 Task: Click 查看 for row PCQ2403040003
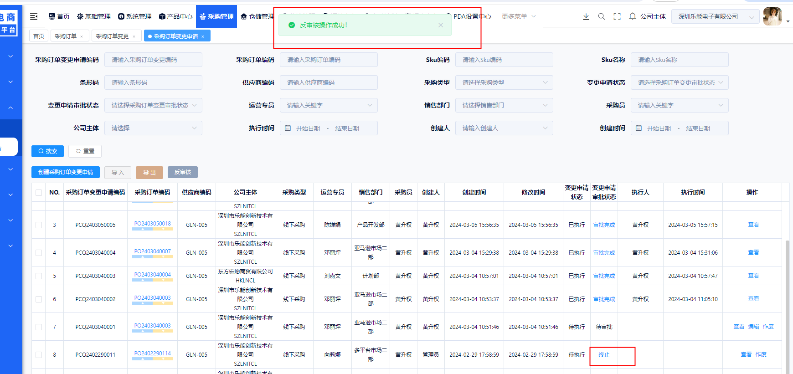tap(753, 276)
